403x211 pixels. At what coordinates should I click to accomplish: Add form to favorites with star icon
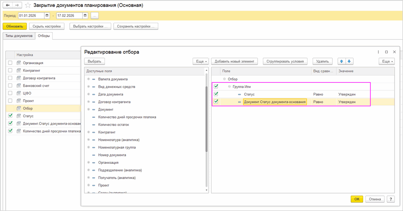(x=28, y=6)
